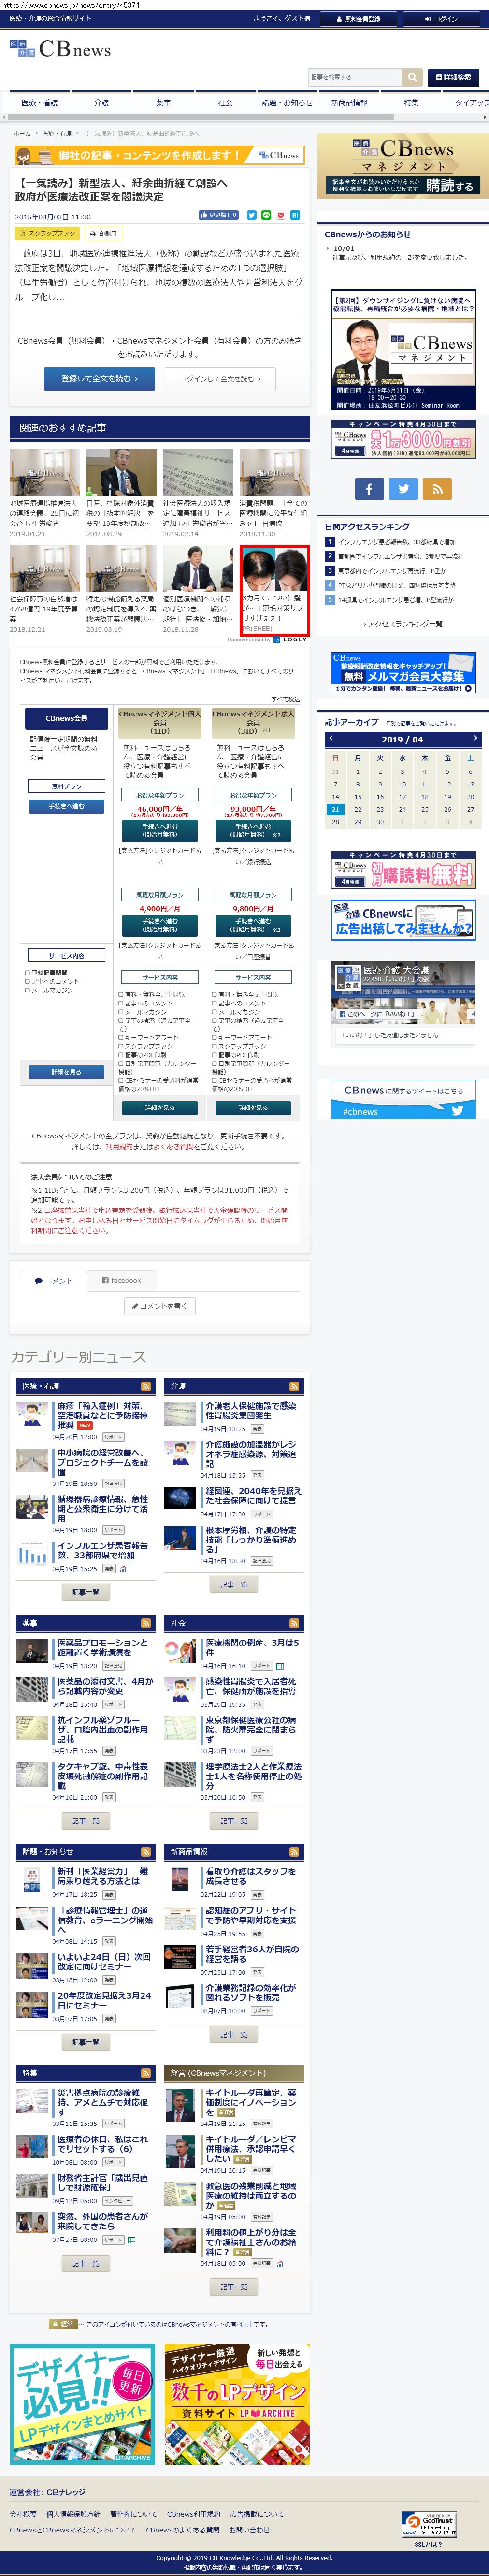Open ranking item 4 PTなどリハ専門職の開業
Viewport: 489px width, 2576px height.
click(x=396, y=586)
